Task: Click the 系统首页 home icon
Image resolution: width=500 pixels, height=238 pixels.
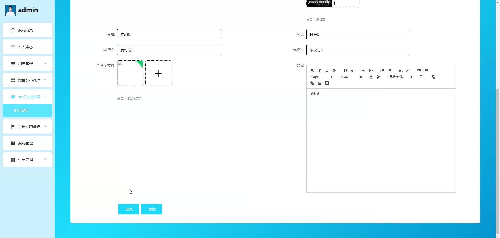Action: [13, 30]
